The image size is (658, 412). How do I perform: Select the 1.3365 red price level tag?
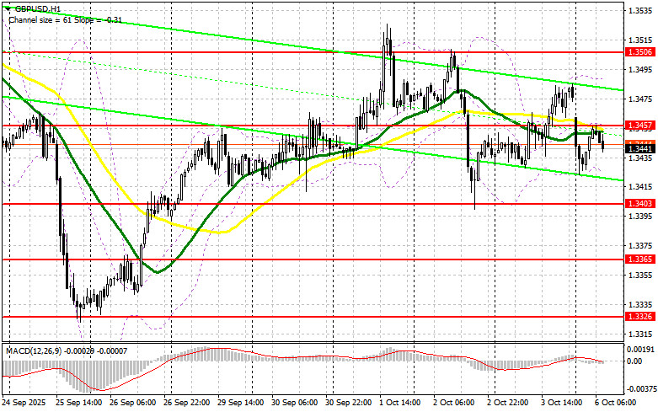(640, 260)
